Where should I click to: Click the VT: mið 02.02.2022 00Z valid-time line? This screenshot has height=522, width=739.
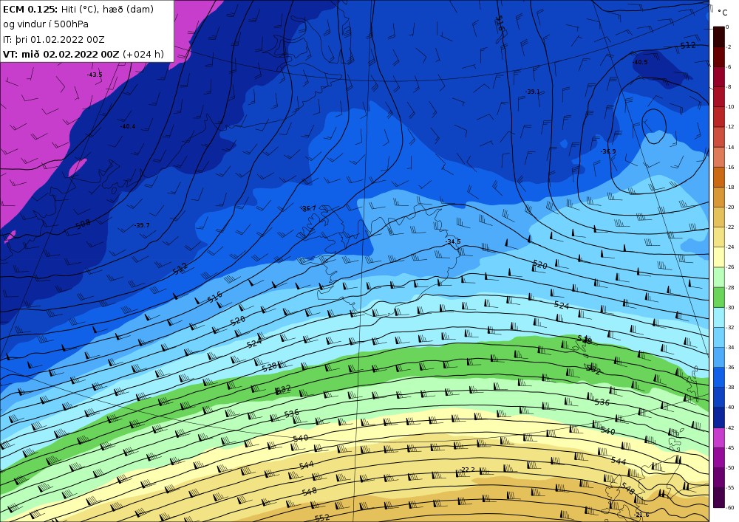pyautogui.click(x=84, y=55)
